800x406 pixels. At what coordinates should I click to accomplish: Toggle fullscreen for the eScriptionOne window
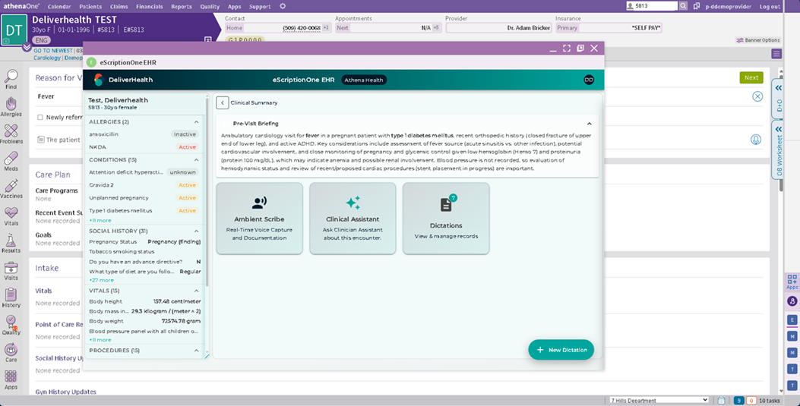(x=566, y=49)
